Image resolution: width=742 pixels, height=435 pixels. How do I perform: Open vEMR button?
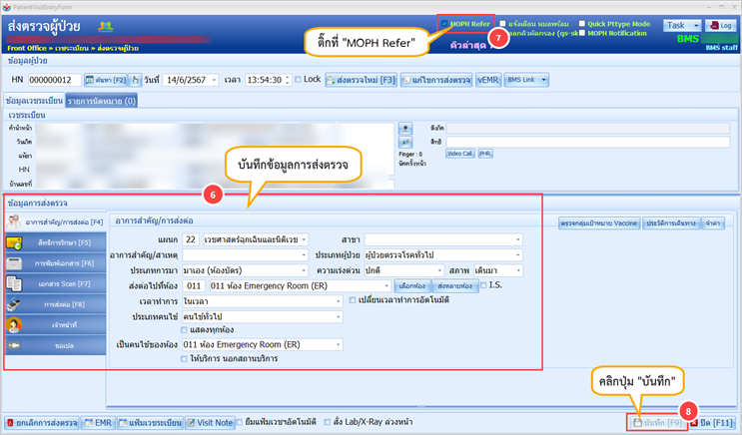point(488,80)
